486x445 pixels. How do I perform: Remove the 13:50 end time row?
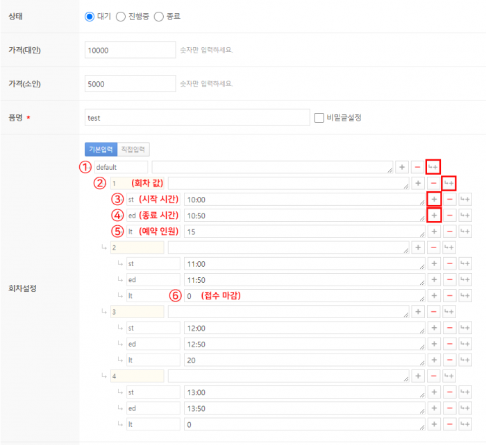click(449, 408)
